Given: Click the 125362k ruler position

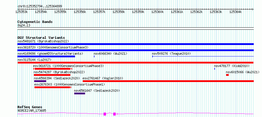Looking at the screenshot, I should [x=196, y=12].
